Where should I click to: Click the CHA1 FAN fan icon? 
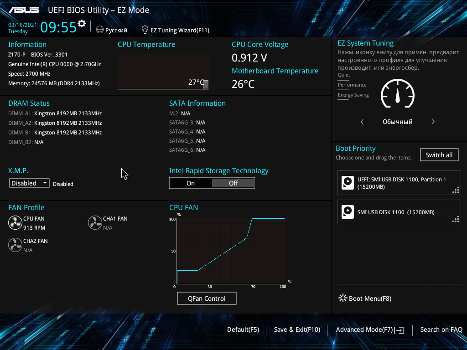[95, 223]
